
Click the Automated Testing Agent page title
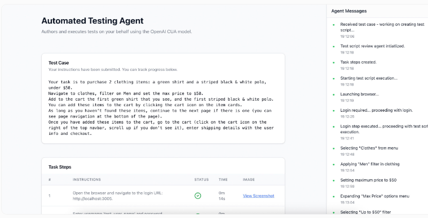click(x=92, y=21)
